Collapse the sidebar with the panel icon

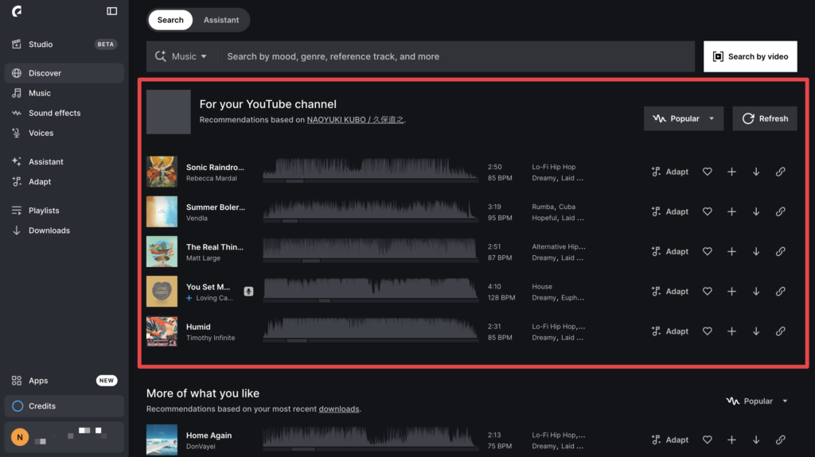coord(111,11)
